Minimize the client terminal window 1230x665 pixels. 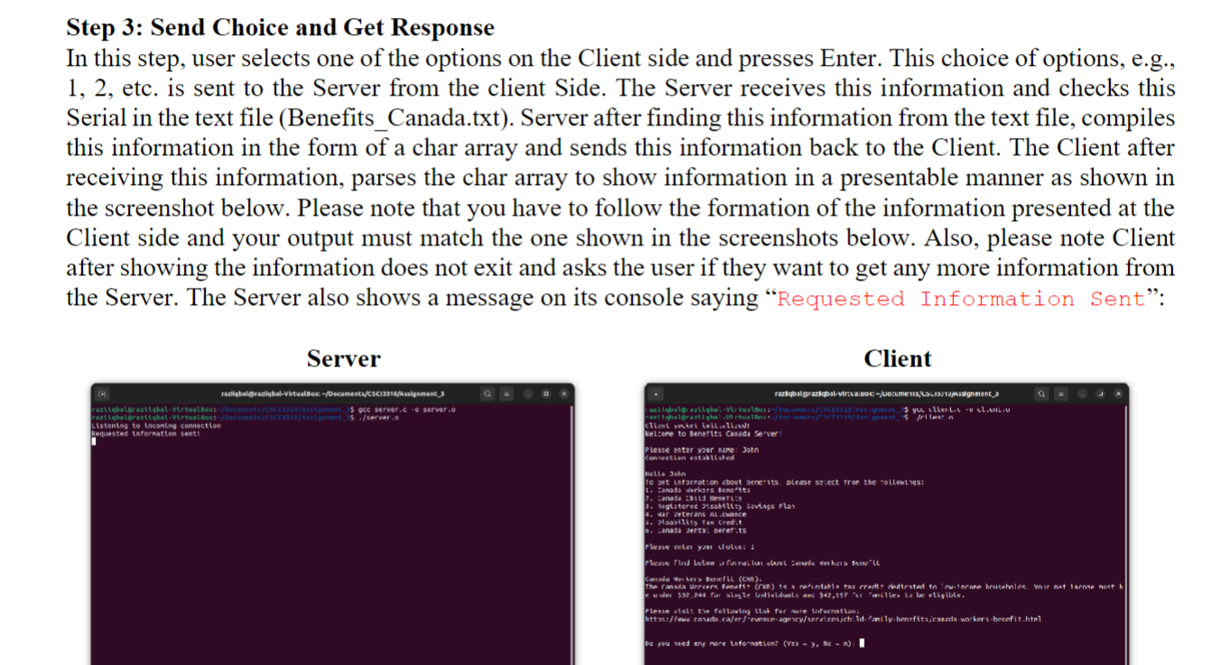coord(1082,393)
